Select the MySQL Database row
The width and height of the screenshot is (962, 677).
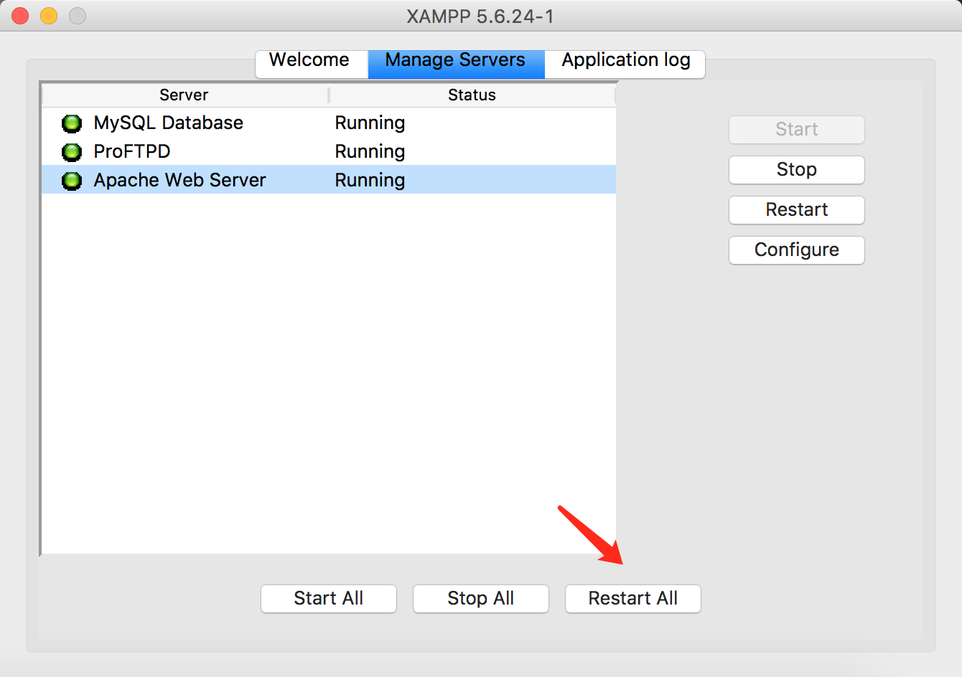click(x=329, y=123)
